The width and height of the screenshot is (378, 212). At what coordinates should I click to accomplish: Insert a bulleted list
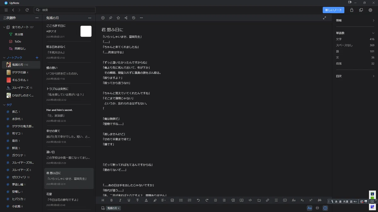(x=181, y=200)
